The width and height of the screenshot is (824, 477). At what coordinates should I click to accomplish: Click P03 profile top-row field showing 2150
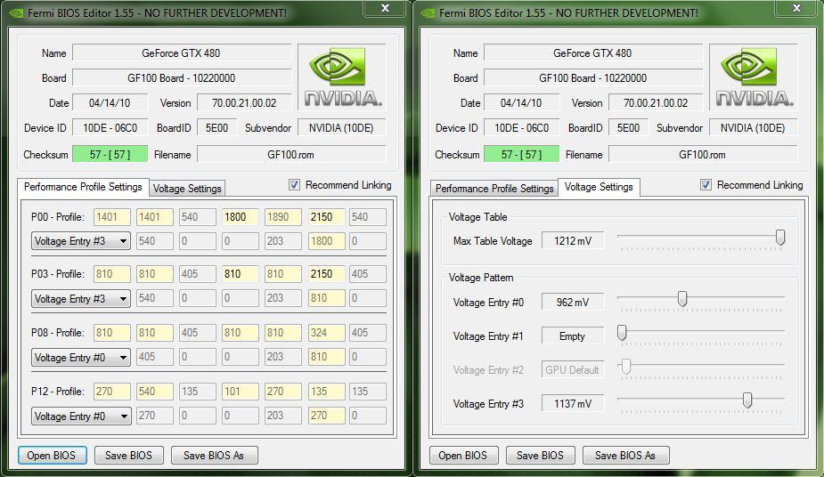click(x=326, y=273)
